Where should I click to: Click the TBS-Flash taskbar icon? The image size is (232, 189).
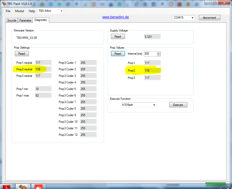coord(23,186)
